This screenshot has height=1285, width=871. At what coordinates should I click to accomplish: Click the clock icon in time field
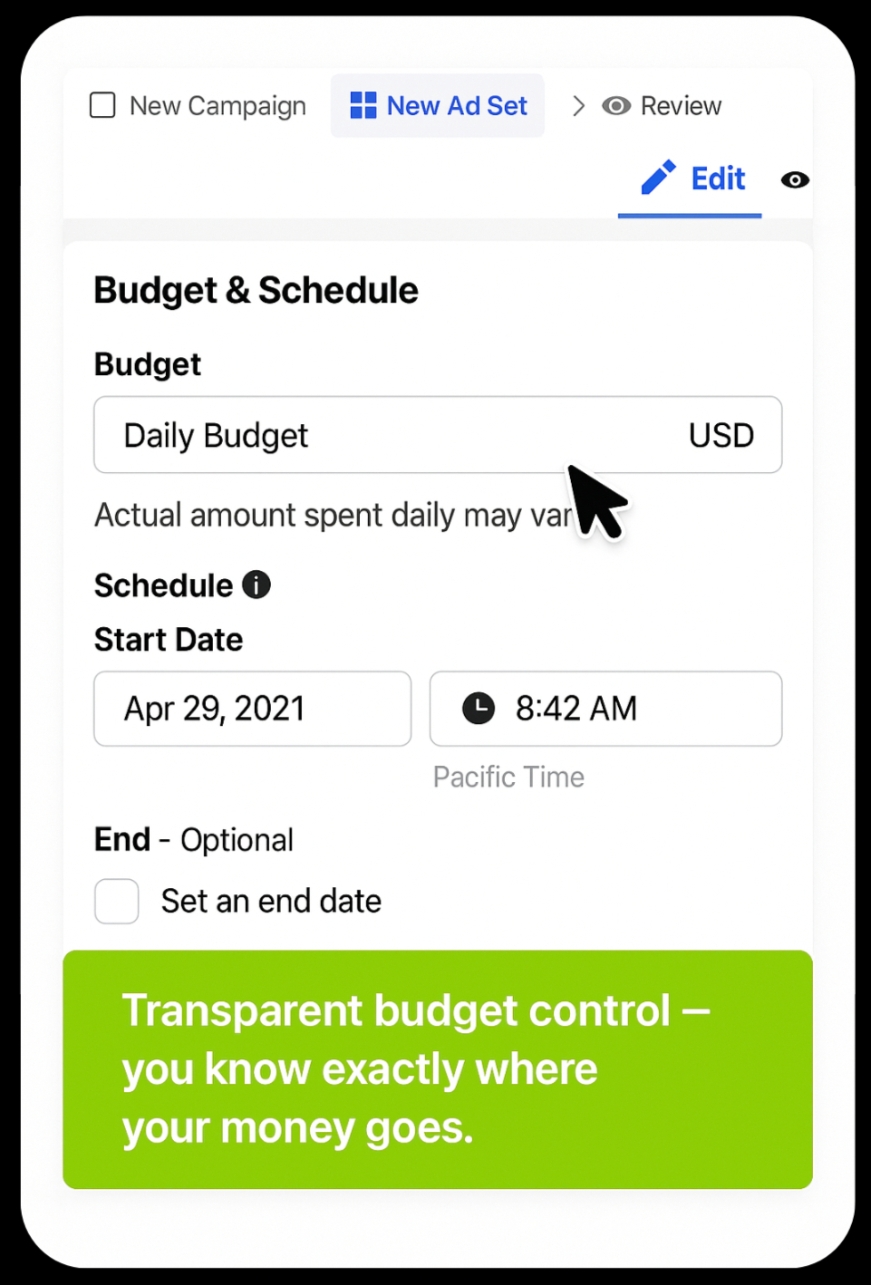click(479, 708)
